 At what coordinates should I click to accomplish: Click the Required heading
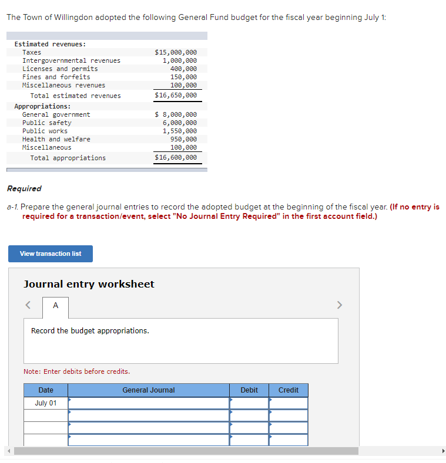coord(24,188)
